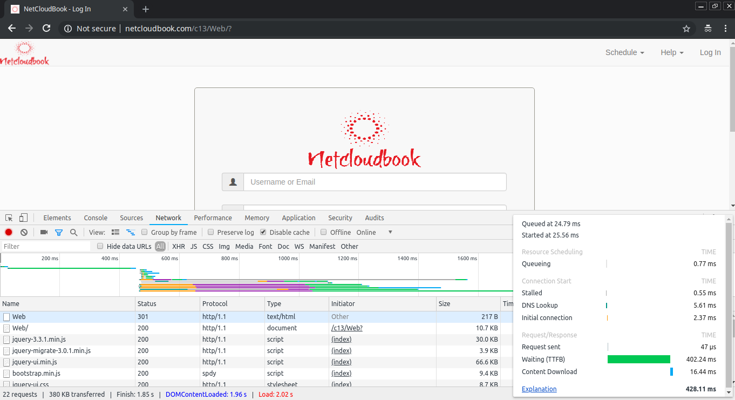Switch to the Elements tab
The image size is (735, 400).
(x=57, y=218)
